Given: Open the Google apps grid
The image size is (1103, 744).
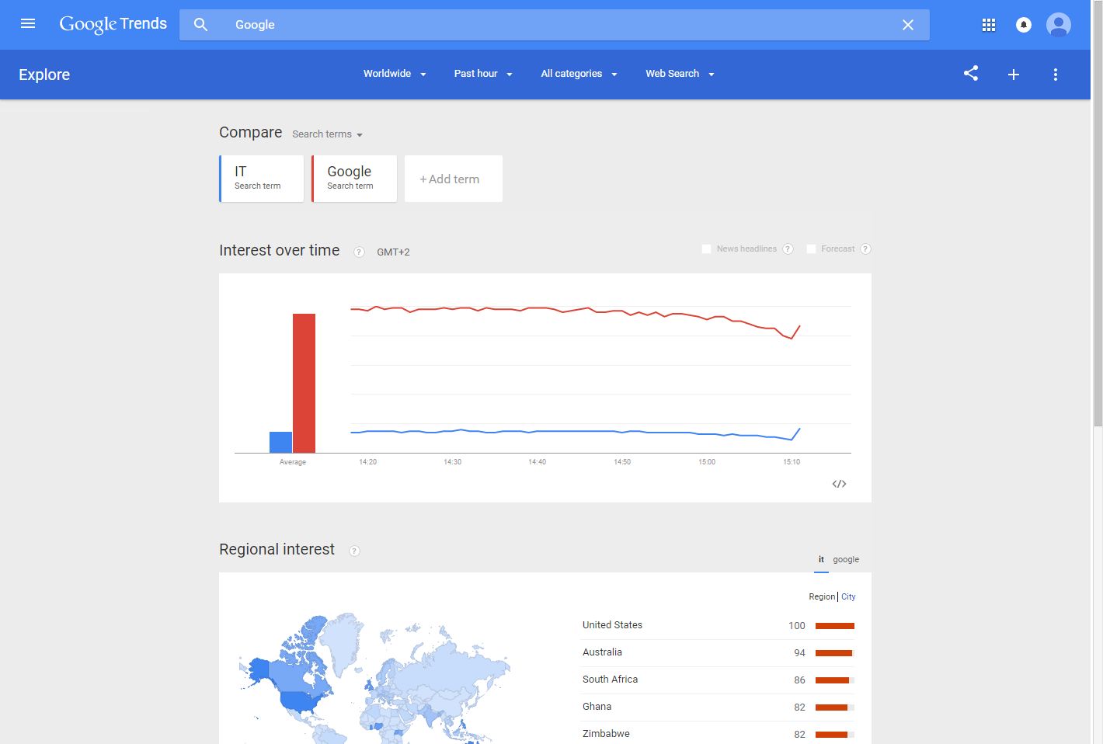Looking at the screenshot, I should coord(988,25).
